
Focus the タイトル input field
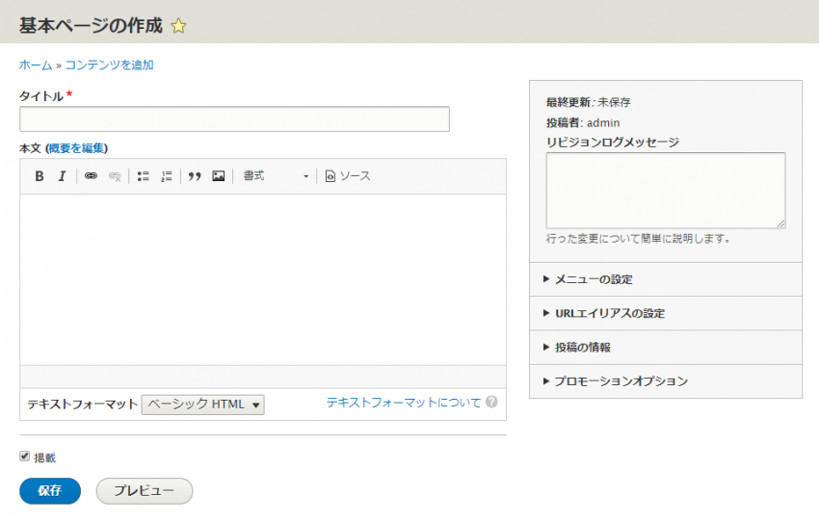pos(234,119)
